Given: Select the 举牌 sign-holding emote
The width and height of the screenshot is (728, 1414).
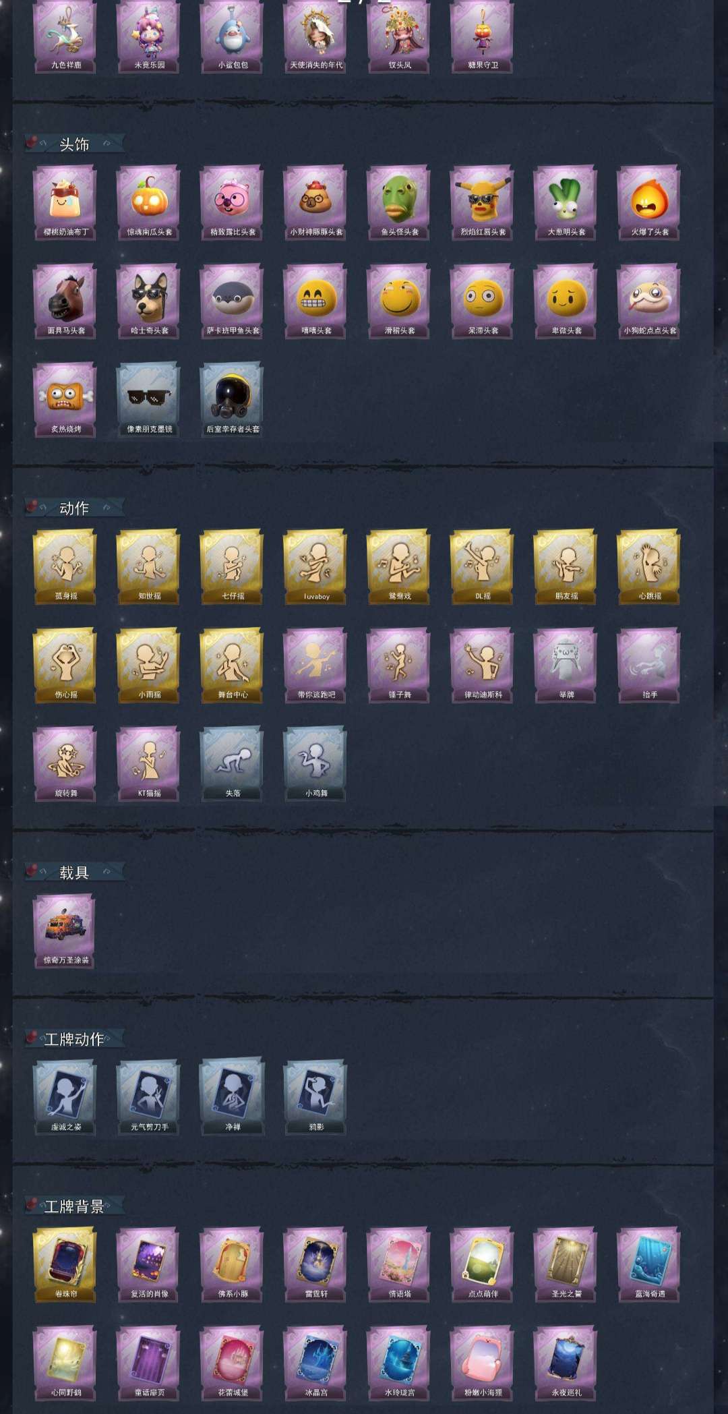Looking at the screenshot, I should [x=566, y=666].
